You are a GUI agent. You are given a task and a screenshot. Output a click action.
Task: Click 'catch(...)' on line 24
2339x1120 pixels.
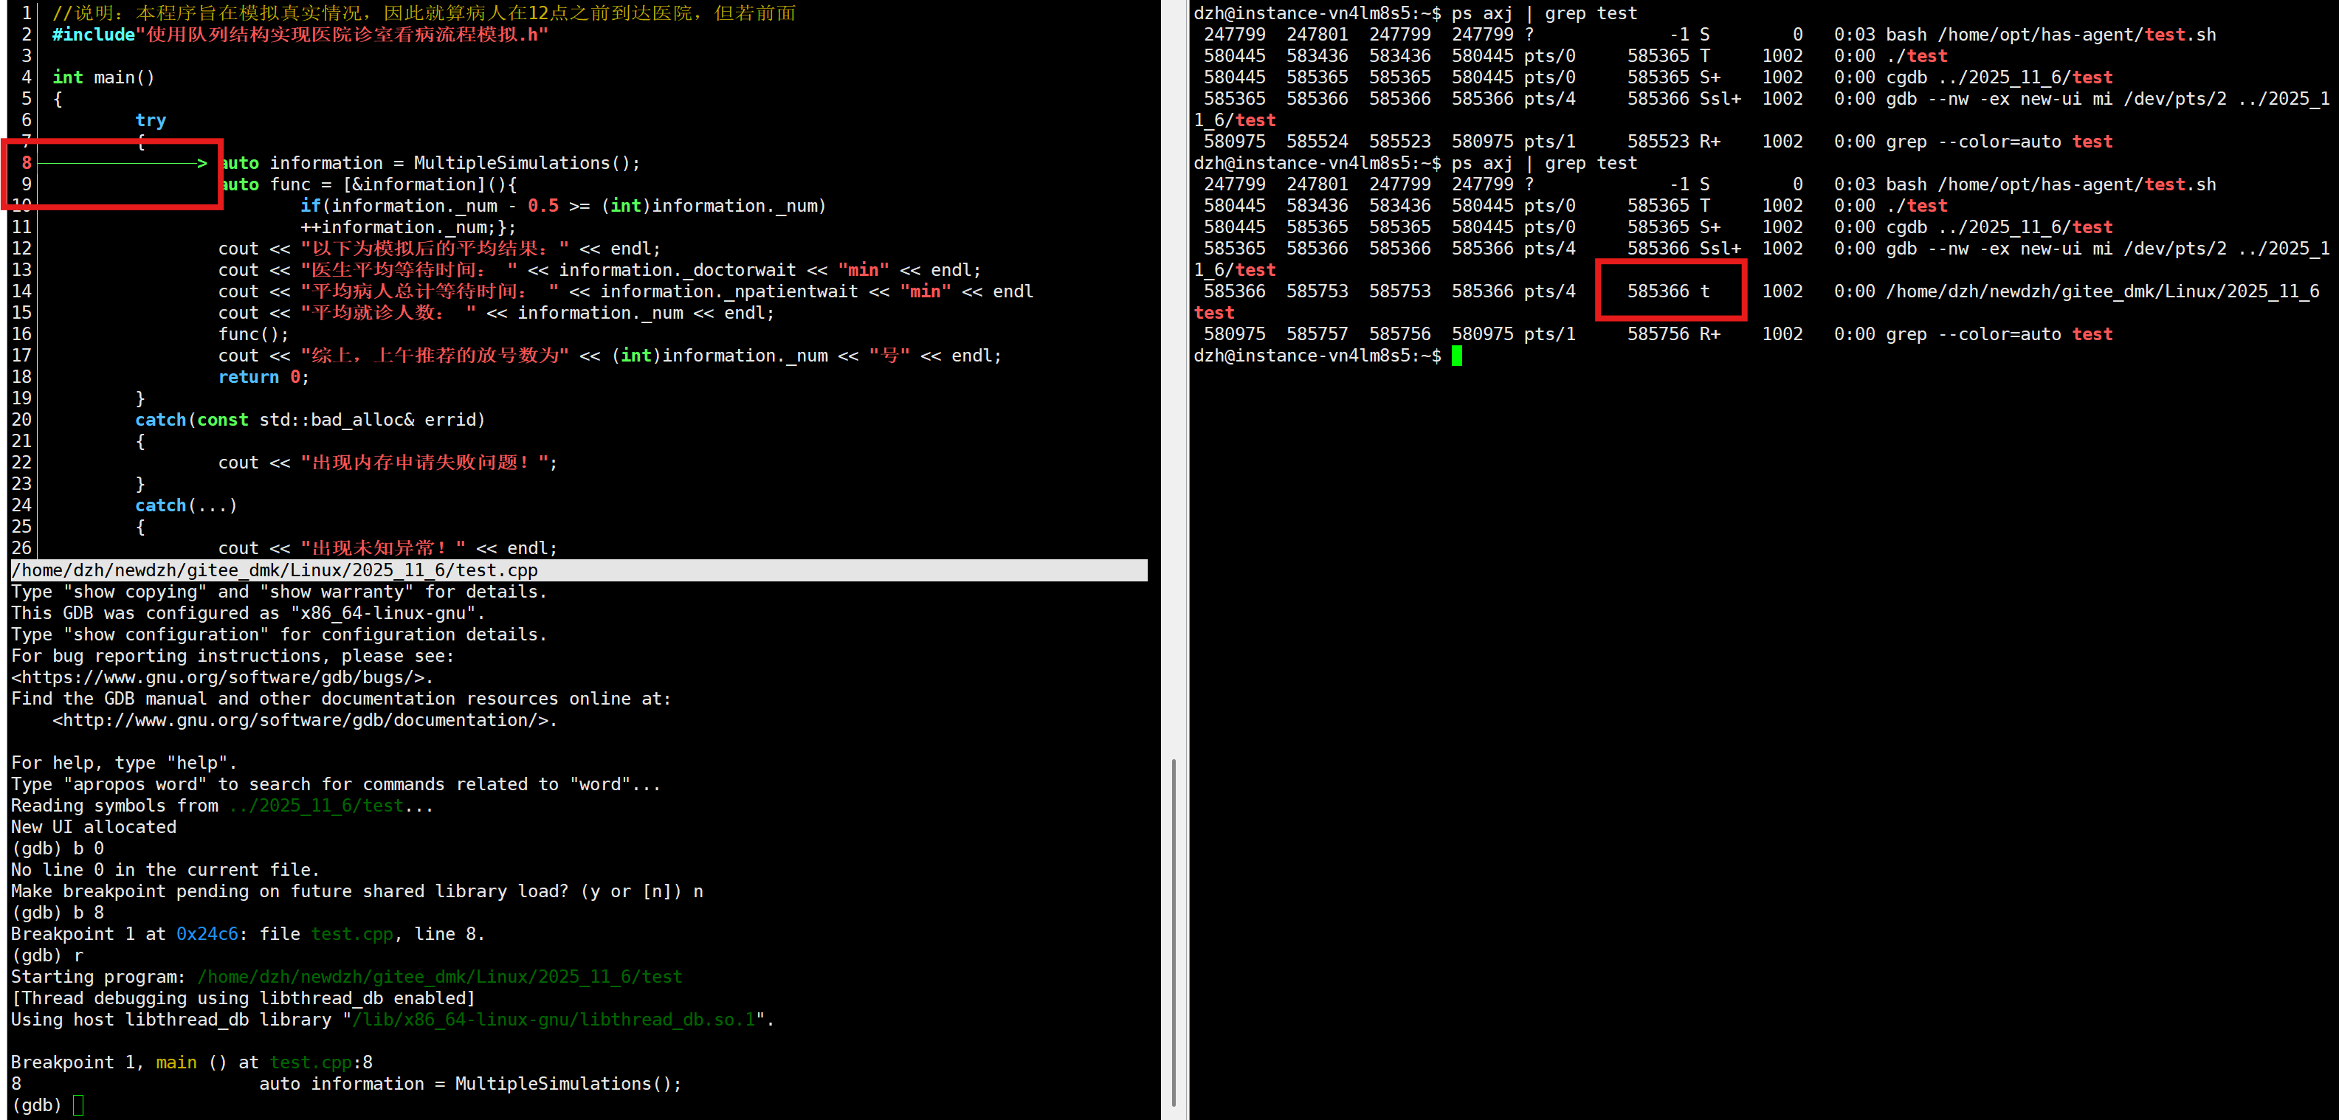click(x=186, y=505)
